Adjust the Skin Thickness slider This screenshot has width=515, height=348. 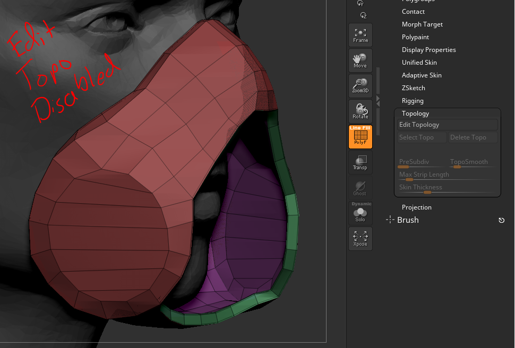click(448, 188)
